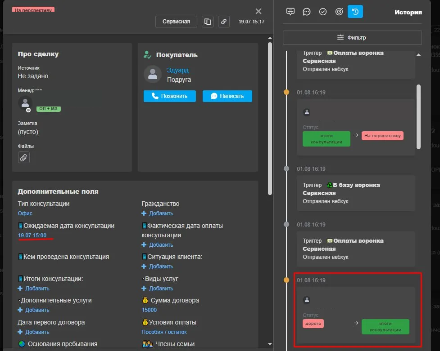Edit expected consultation date 19.07 15:00
The width and height of the screenshot is (440, 351).
[x=32, y=235]
